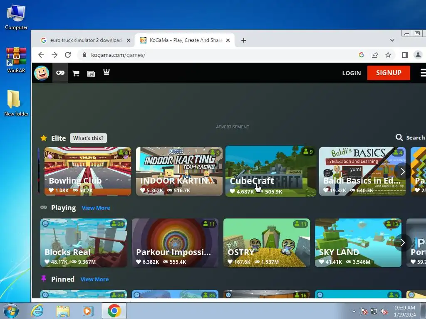The image size is (426, 319).
Task: Open Windows Media Player from taskbar
Action: pos(88,311)
